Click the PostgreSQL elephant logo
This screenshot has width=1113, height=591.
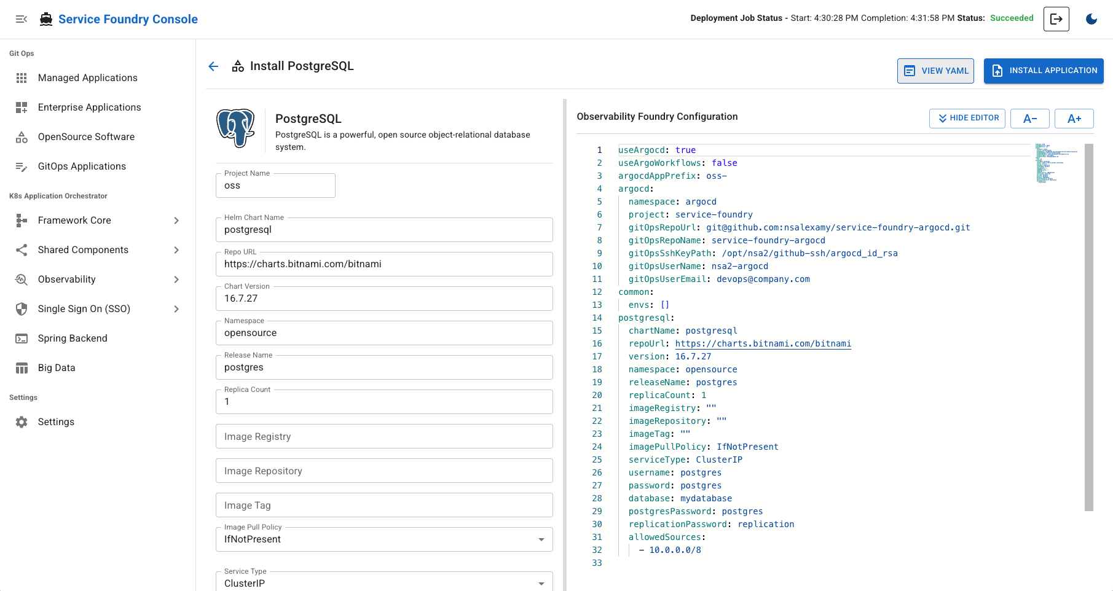click(235, 128)
